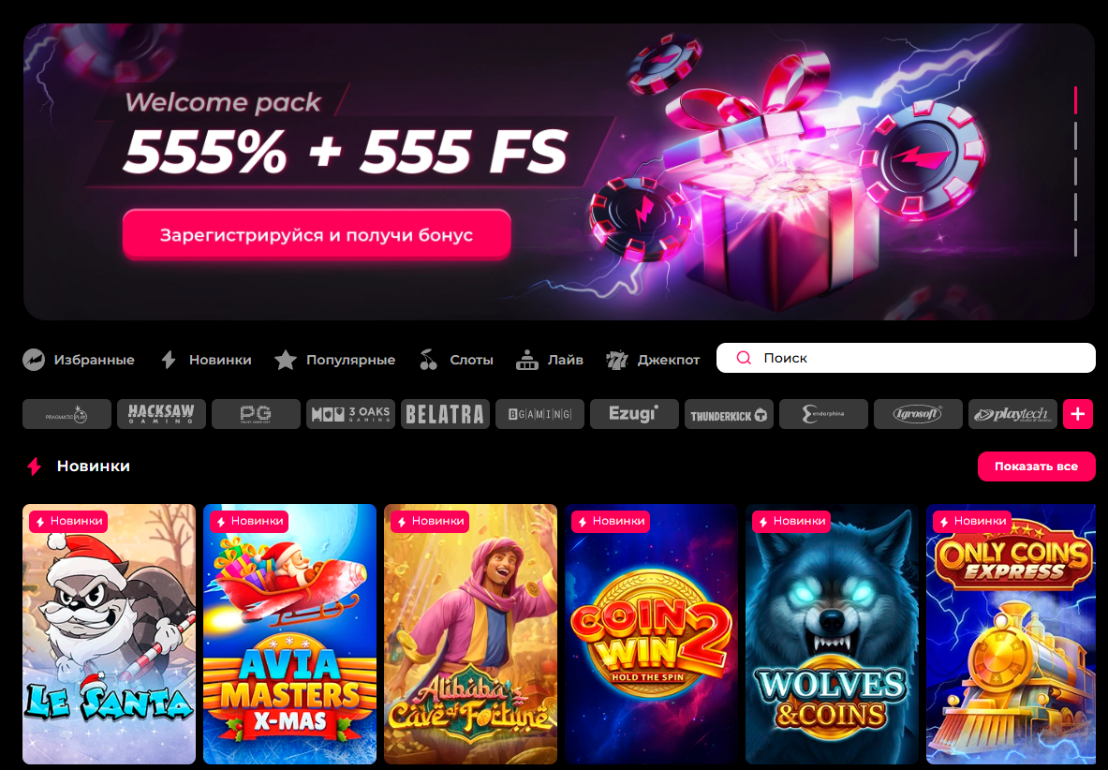Open the Избранные favorites category

[x=79, y=360]
